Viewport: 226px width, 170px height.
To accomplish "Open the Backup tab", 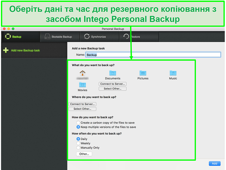I will (x=21, y=37).
